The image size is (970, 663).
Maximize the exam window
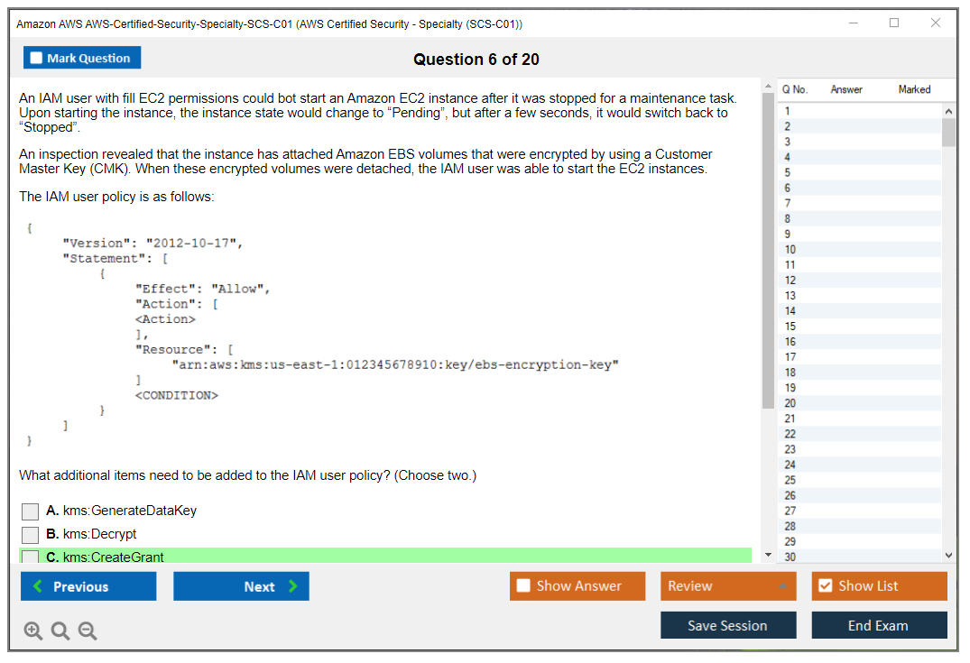[x=894, y=23]
